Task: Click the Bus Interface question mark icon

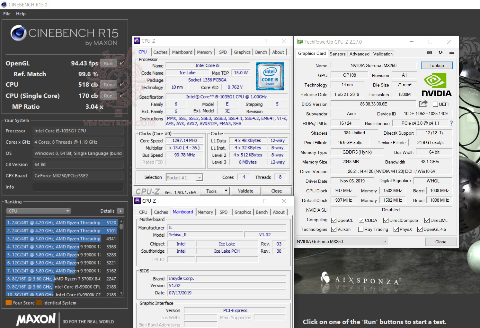Action: pos(451,123)
